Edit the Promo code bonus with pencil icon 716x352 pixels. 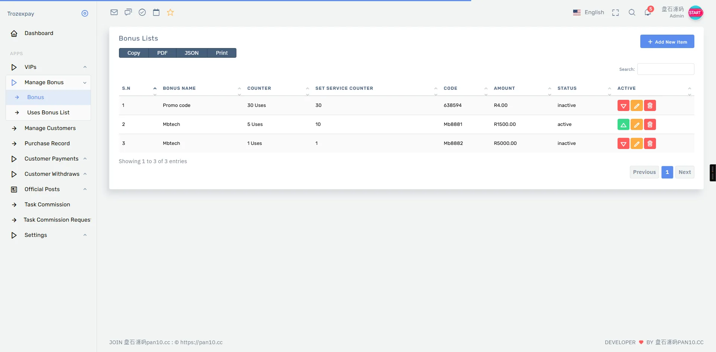click(x=637, y=106)
